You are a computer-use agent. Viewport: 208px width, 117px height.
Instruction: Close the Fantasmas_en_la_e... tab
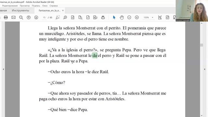coord(63,10)
